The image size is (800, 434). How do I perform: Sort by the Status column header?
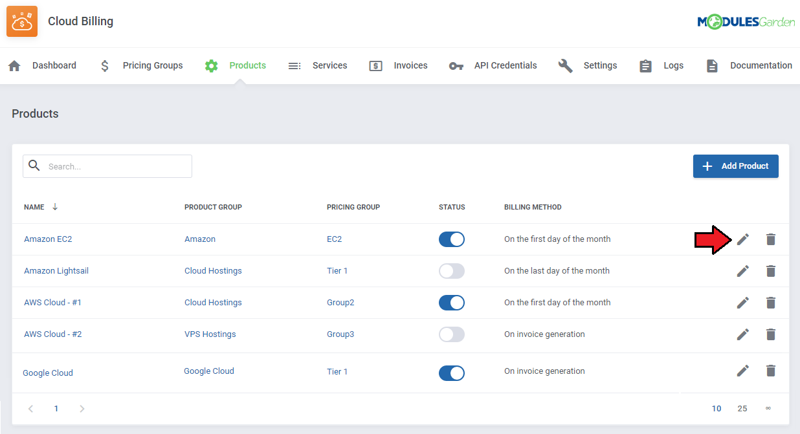tap(452, 207)
